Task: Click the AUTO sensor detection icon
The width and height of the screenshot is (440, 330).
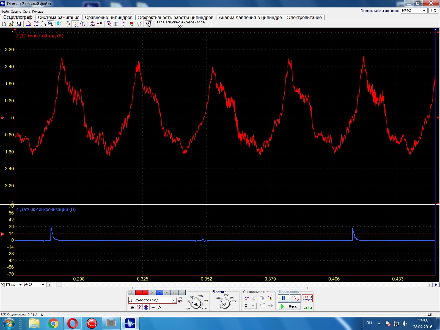Action: (149, 24)
